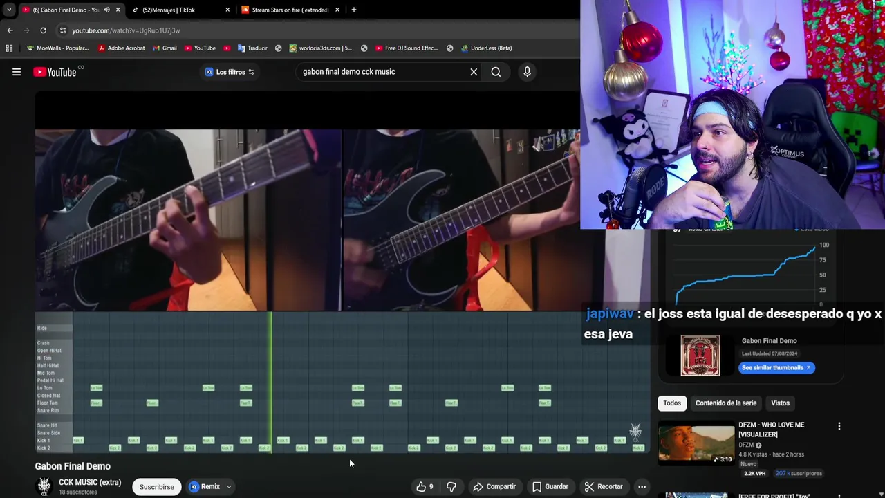Open the bookmark labeled YouTube
The width and height of the screenshot is (885, 498).
coord(200,48)
